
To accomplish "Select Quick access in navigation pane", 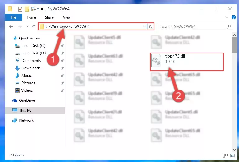I will [30, 38].
